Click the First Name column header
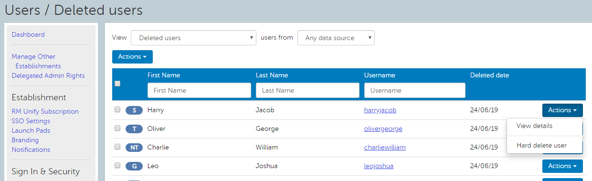 (164, 75)
